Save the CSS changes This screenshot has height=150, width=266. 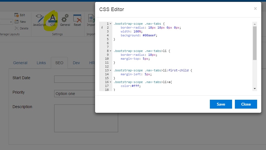221,104
